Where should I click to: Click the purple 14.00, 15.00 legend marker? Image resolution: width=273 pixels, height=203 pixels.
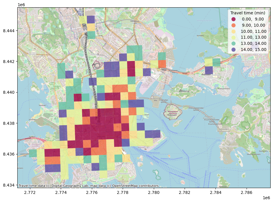(x=233, y=50)
